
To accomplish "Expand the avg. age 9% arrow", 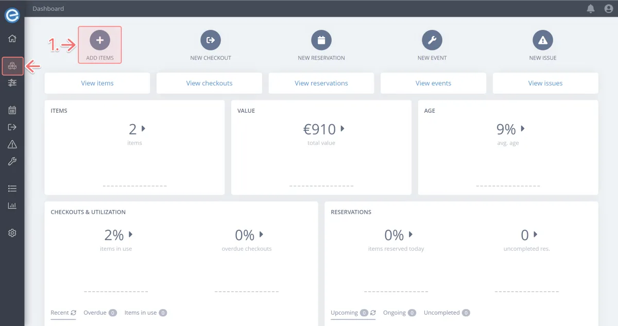I will (523, 128).
